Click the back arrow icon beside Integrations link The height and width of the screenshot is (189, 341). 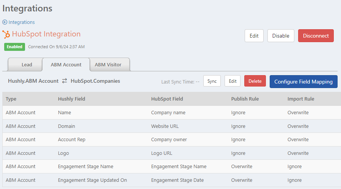5,22
